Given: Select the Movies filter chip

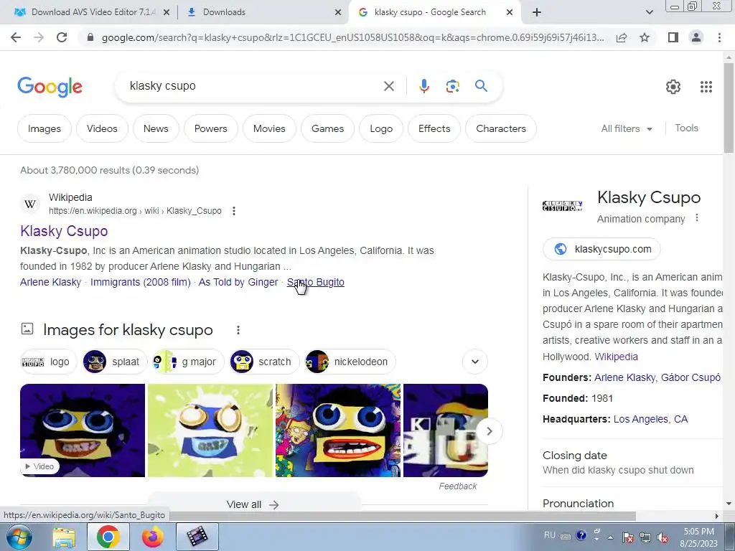Looking at the screenshot, I should (269, 128).
